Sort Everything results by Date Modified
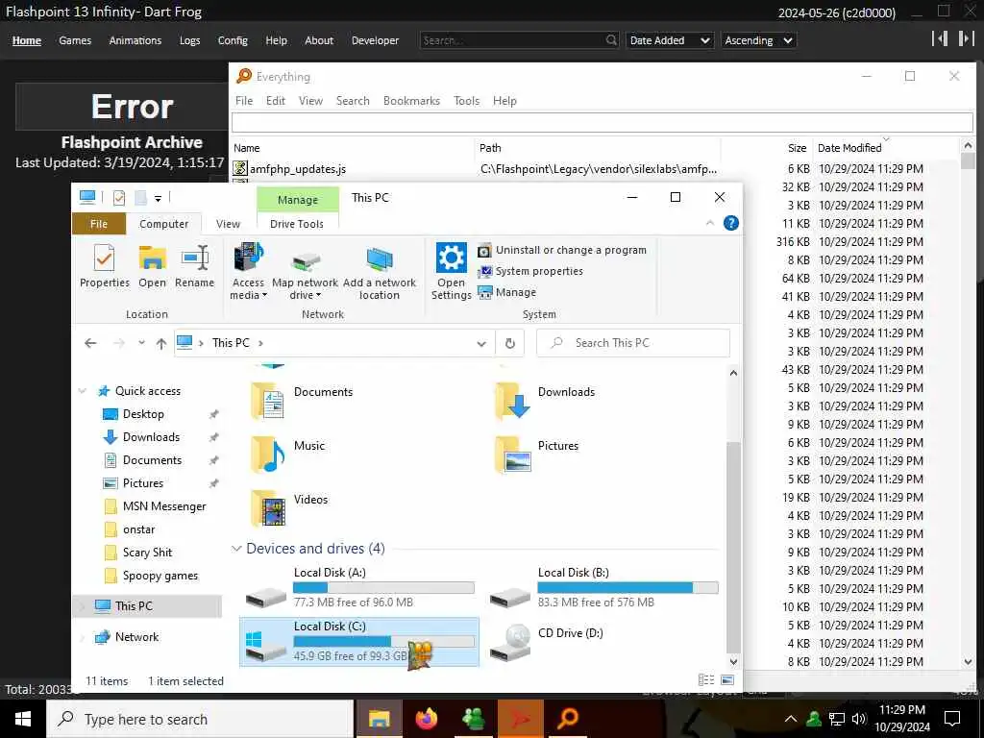Screen dimensions: 984x738 pos(849,148)
